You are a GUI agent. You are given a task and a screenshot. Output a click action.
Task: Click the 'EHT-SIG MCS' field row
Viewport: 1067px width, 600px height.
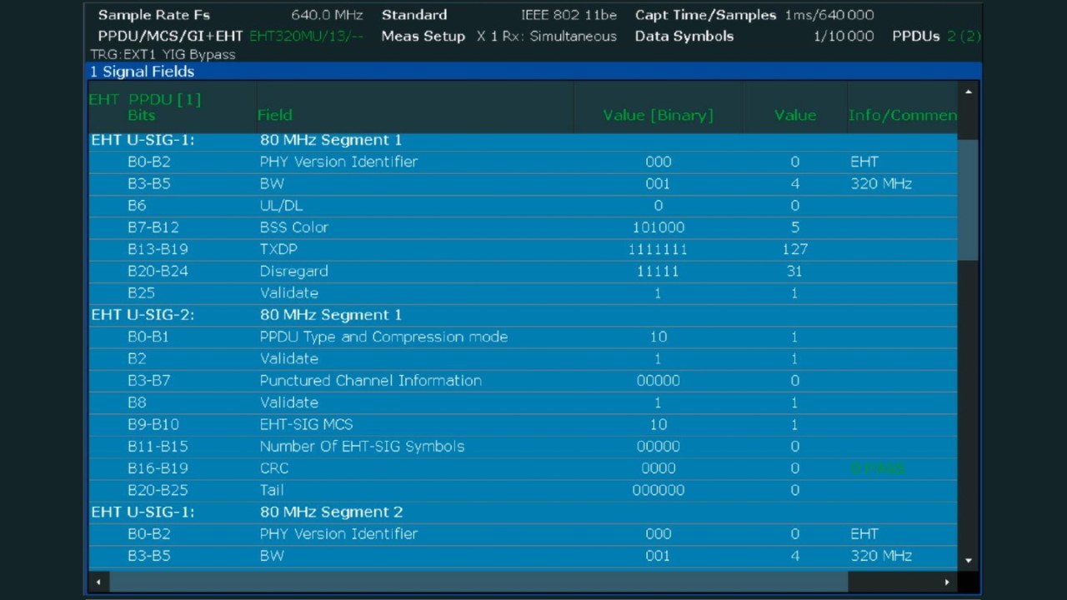pos(523,424)
